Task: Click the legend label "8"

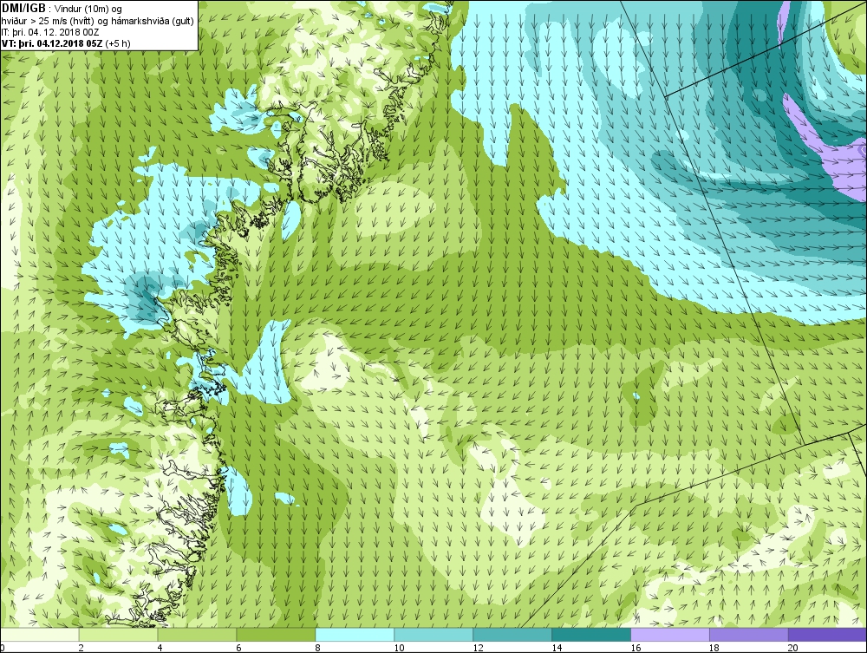Action: pos(318,648)
